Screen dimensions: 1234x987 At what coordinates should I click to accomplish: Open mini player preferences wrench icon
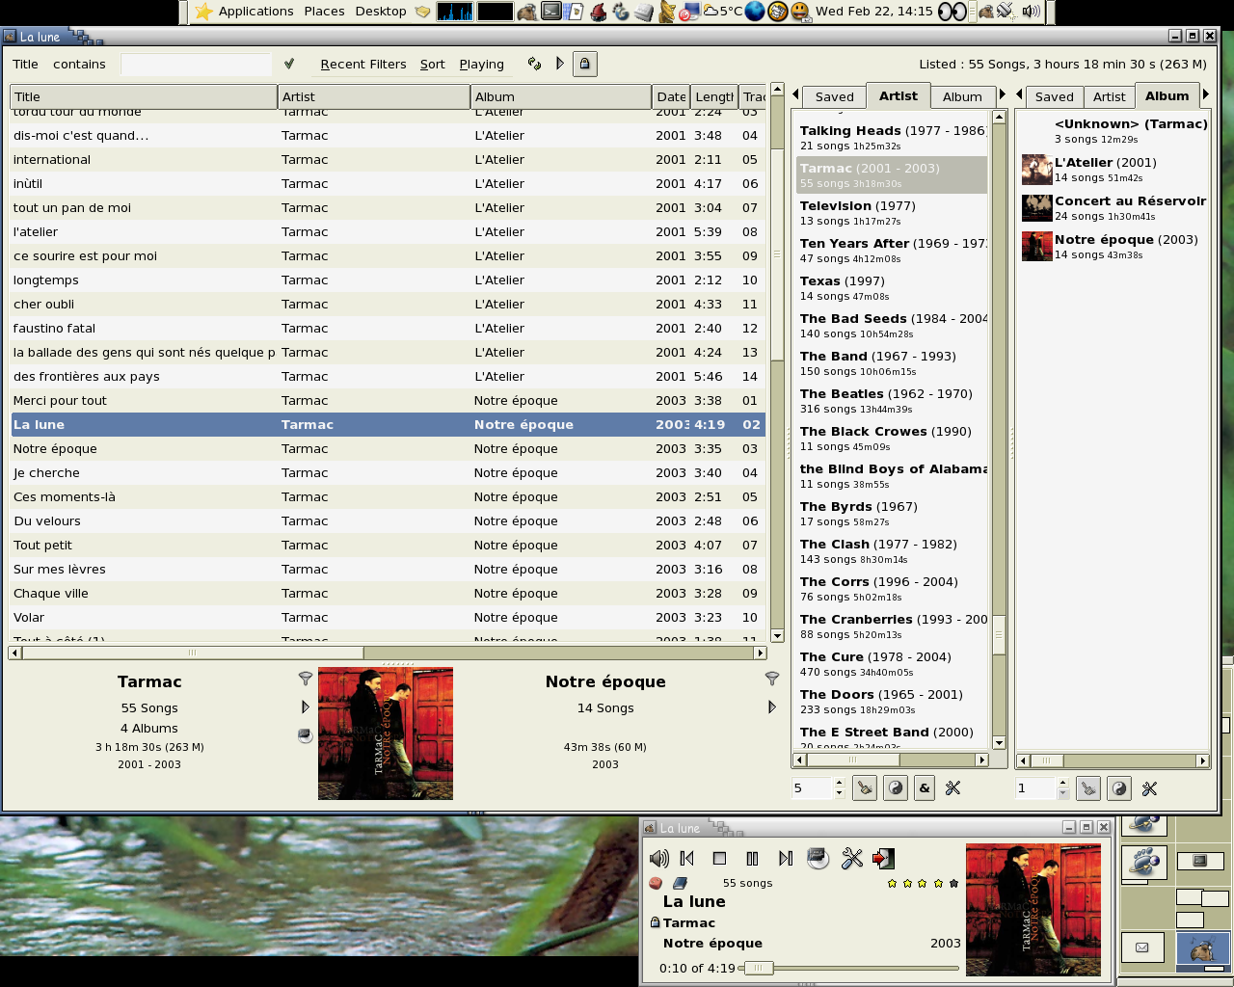[852, 858]
